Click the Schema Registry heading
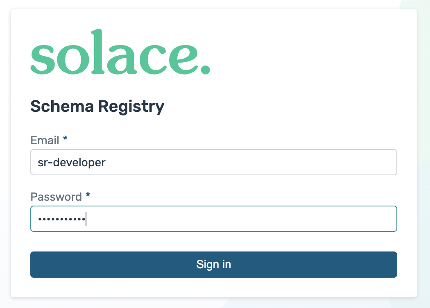430x308 pixels. click(97, 106)
